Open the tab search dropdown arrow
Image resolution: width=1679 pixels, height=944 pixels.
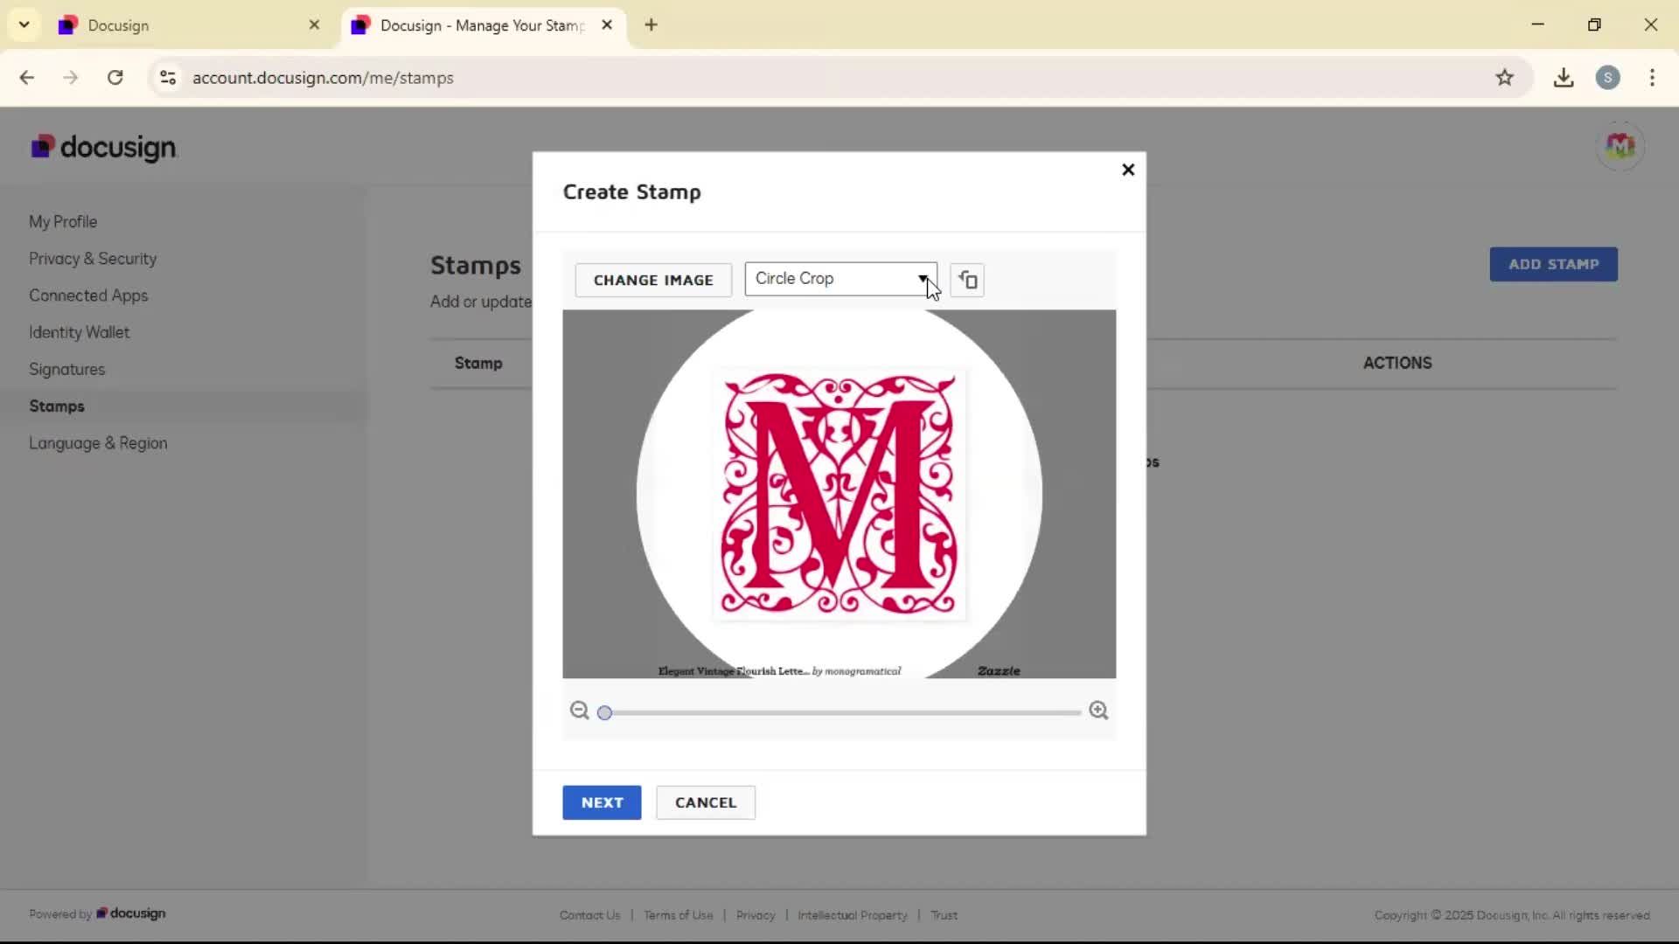pyautogui.click(x=24, y=24)
